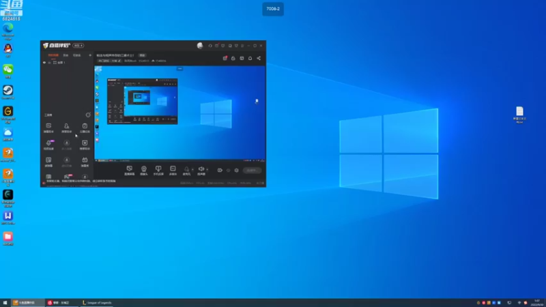Image resolution: width=546 pixels, height=307 pixels.
Task: Open the Steam desktop icon
Action: tap(8, 92)
